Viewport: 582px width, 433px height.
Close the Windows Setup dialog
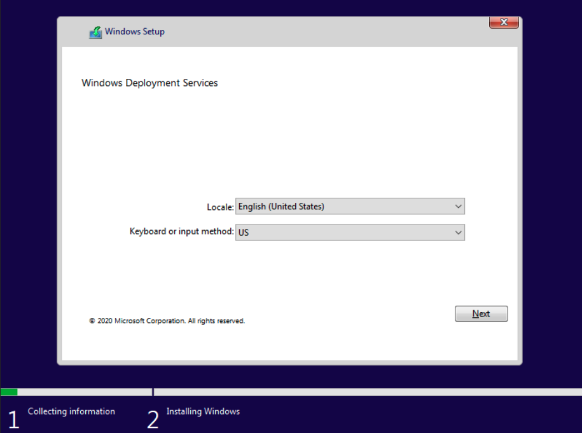(x=504, y=22)
